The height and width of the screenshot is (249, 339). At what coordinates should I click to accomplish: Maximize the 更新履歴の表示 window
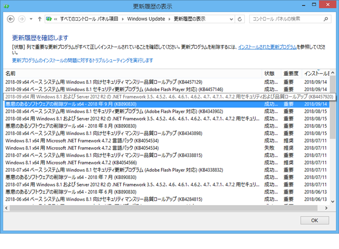[x=314, y=5]
